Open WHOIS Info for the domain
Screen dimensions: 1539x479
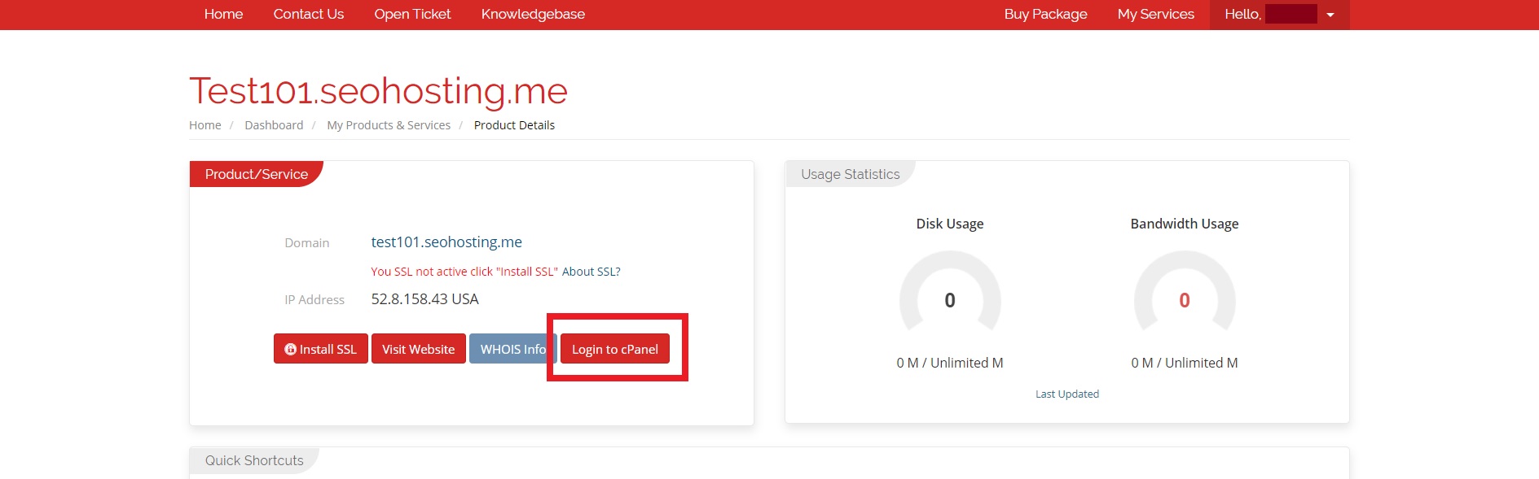tap(512, 349)
